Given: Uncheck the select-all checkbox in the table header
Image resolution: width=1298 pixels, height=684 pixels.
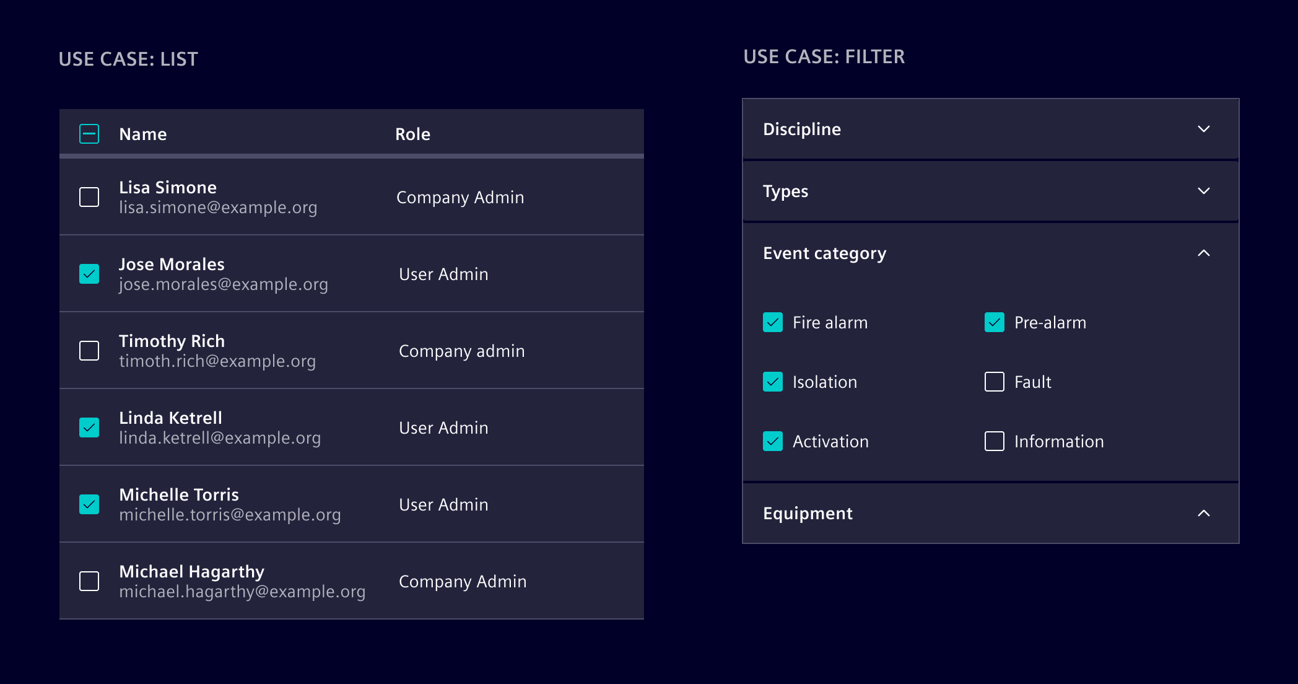Looking at the screenshot, I should coord(89,134).
